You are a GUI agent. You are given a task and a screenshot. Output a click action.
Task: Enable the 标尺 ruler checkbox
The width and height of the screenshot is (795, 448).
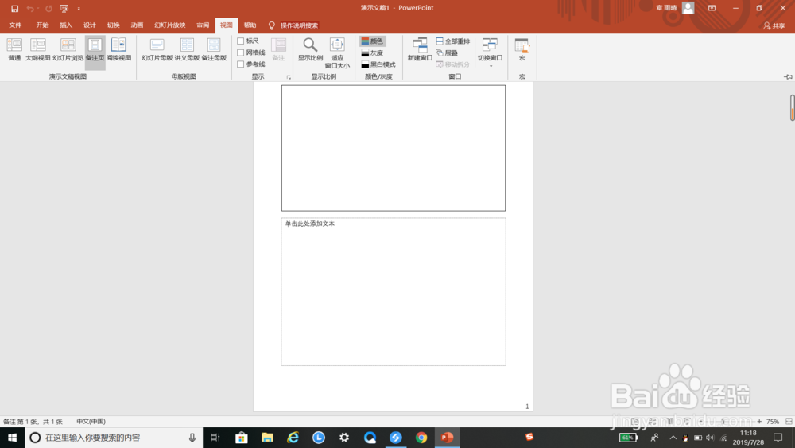(240, 41)
